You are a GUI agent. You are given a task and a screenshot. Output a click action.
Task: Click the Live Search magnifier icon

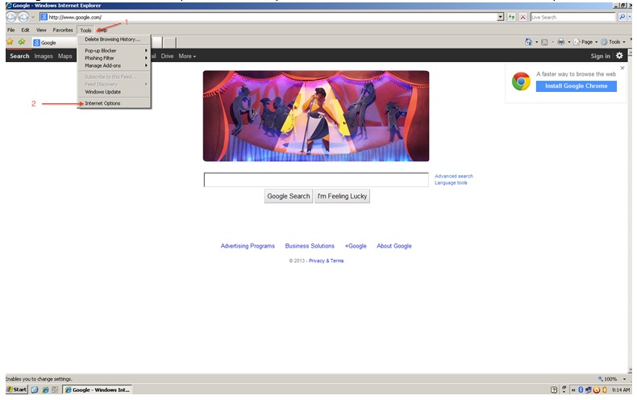(622, 17)
